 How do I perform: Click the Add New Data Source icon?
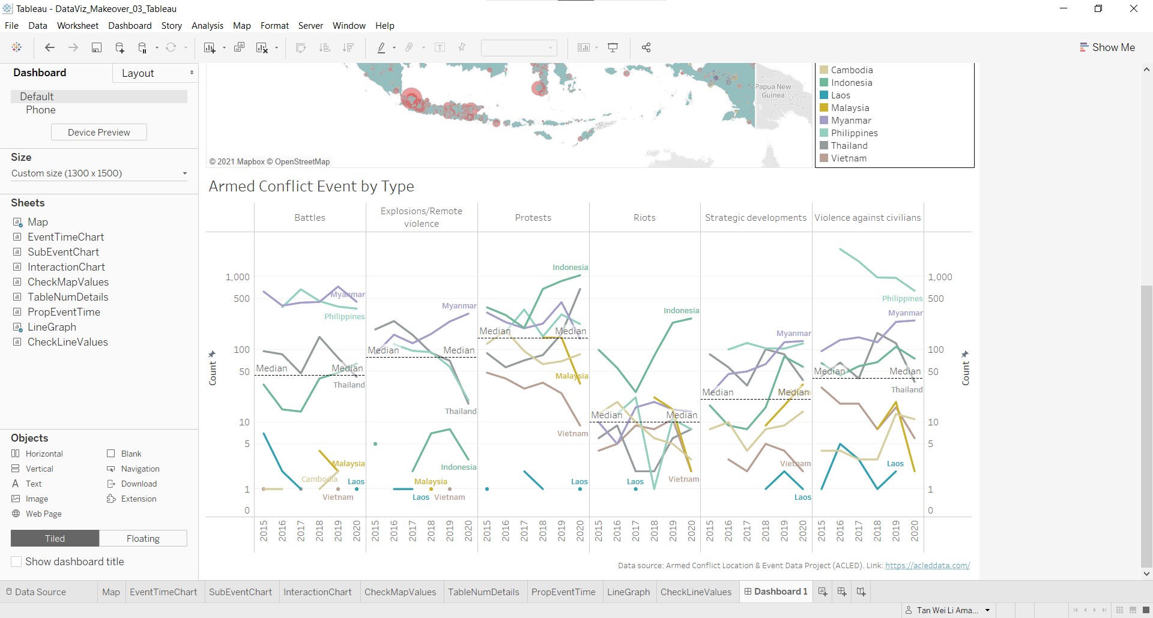(120, 48)
